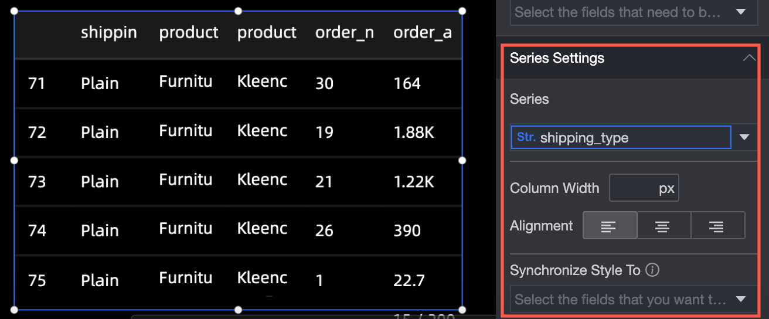Viewport: 769px width, 319px height.
Task: Open the top fields selection dropdown
Action: pyautogui.click(x=741, y=12)
